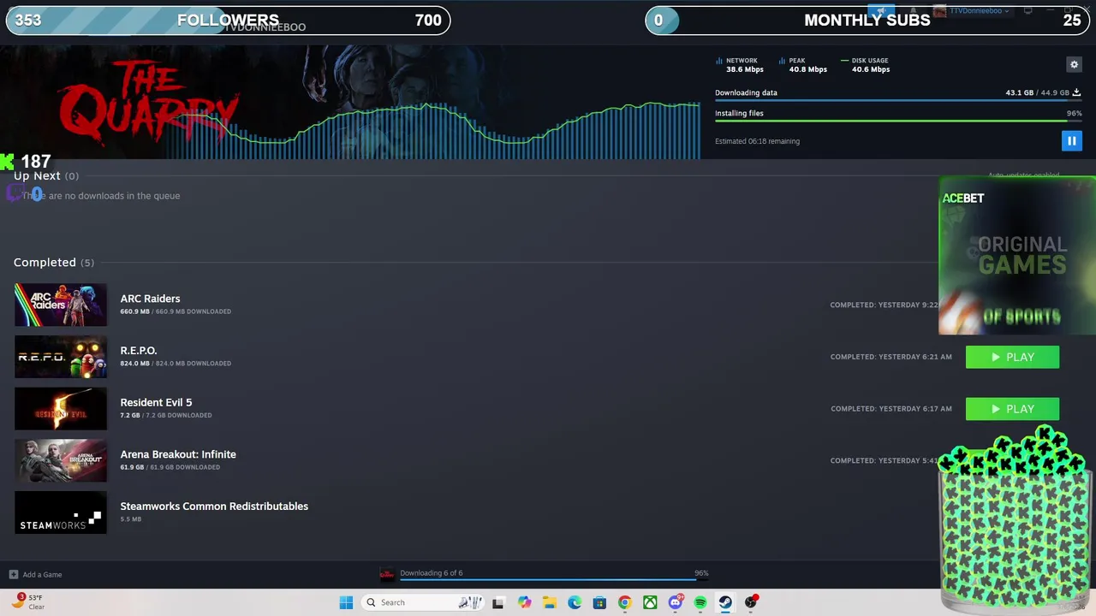Open Task View from the taskbar
Viewport: 1096px width, 616px height.
[497, 602]
